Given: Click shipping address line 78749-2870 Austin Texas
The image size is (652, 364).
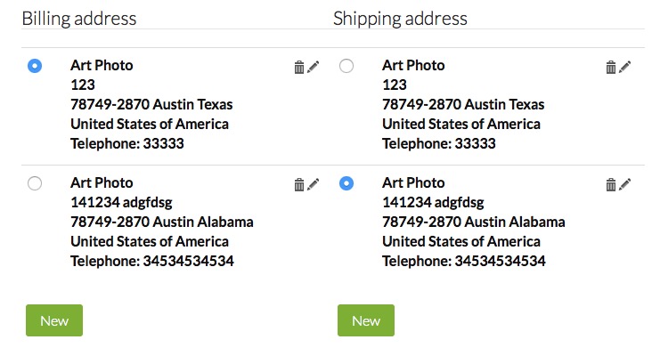Looking at the screenshot, I should [x=463, y=104].
